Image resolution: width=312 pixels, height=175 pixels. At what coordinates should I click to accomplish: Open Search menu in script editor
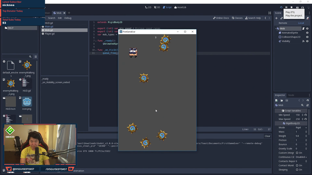click(x=52, y=18)
